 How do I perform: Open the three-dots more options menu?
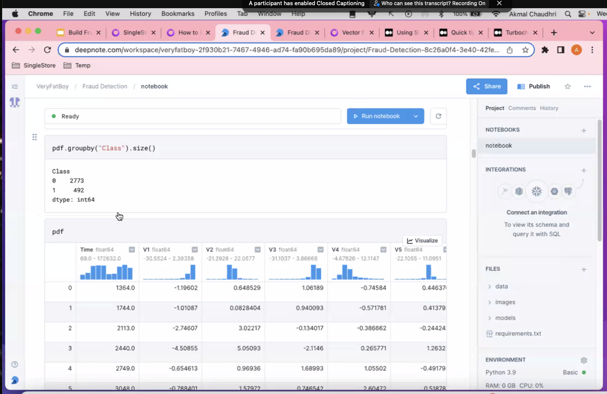tap(587, 87)
